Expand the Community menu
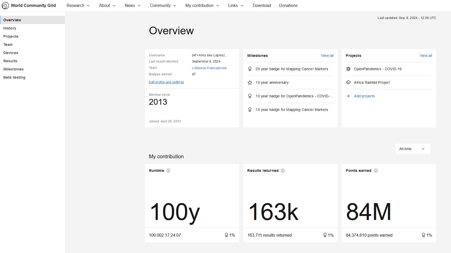This screenshot has height=253, width=451. click(163, 5)
